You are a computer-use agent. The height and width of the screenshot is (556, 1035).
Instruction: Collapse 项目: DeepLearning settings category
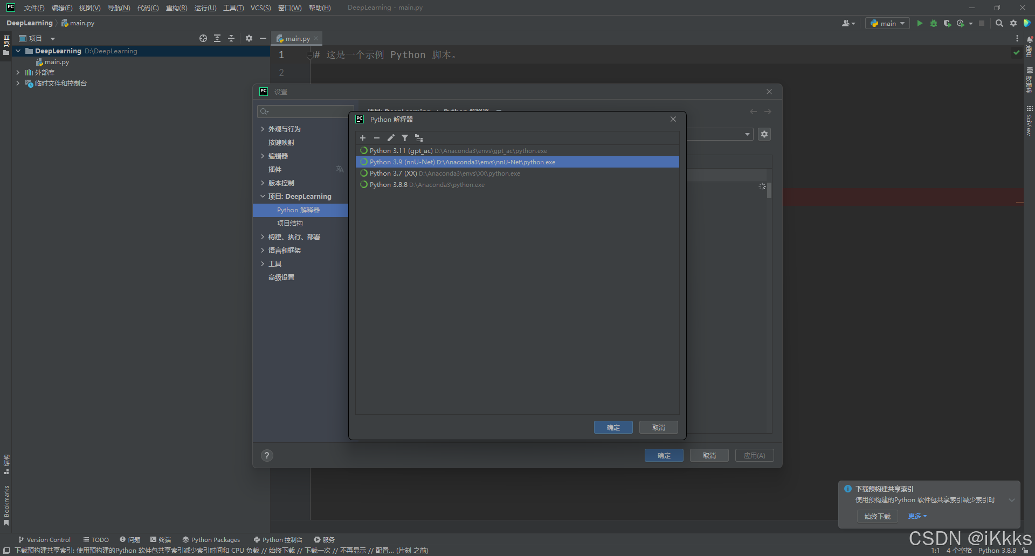(x=263, y=197)
